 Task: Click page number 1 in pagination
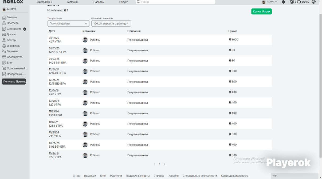tap(160, 164)
